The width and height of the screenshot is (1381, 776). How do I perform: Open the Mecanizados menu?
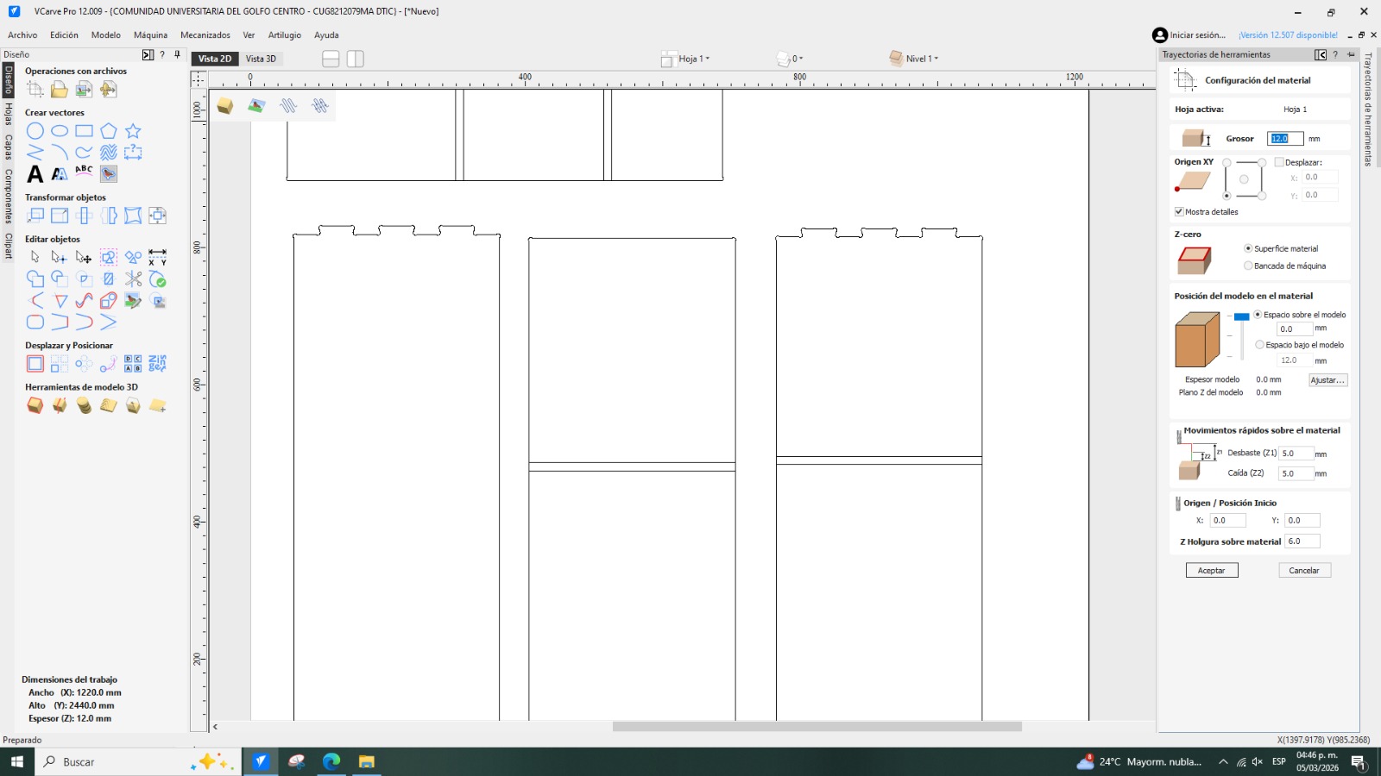click(x=205, y=35)
